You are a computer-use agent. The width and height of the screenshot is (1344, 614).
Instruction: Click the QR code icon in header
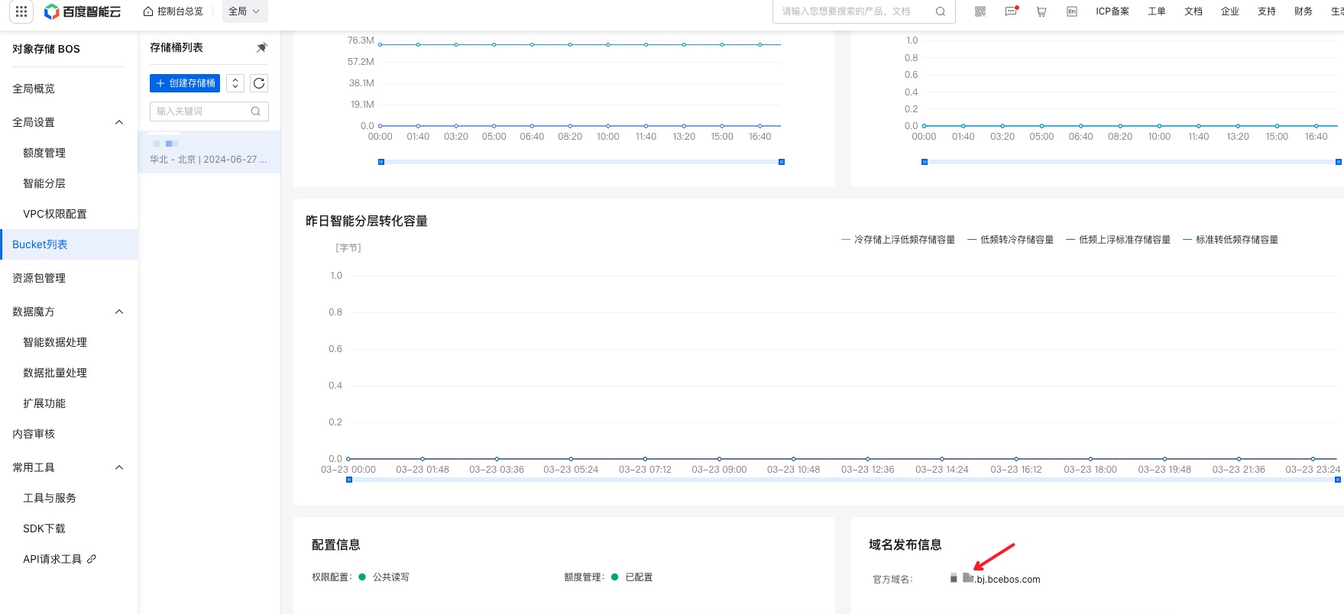(980, 11)
